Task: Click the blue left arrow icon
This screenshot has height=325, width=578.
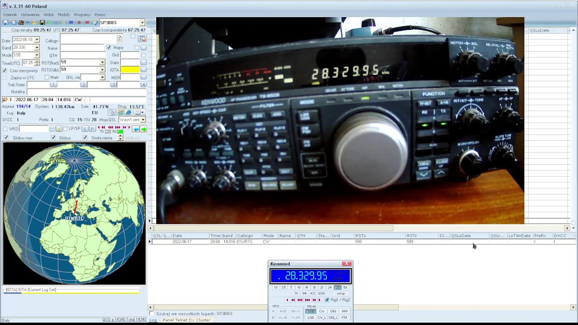Action: [x=136, y=129]
